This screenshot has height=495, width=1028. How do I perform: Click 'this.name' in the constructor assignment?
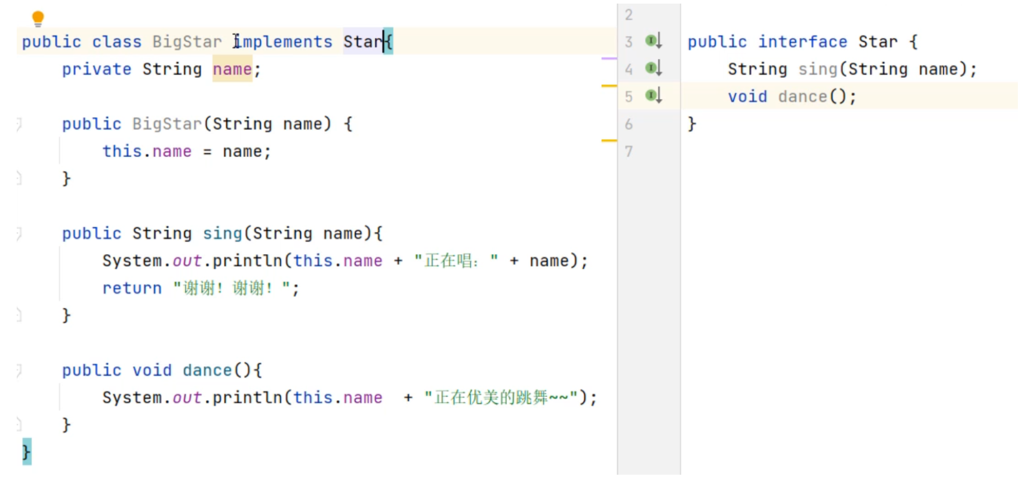147,151
